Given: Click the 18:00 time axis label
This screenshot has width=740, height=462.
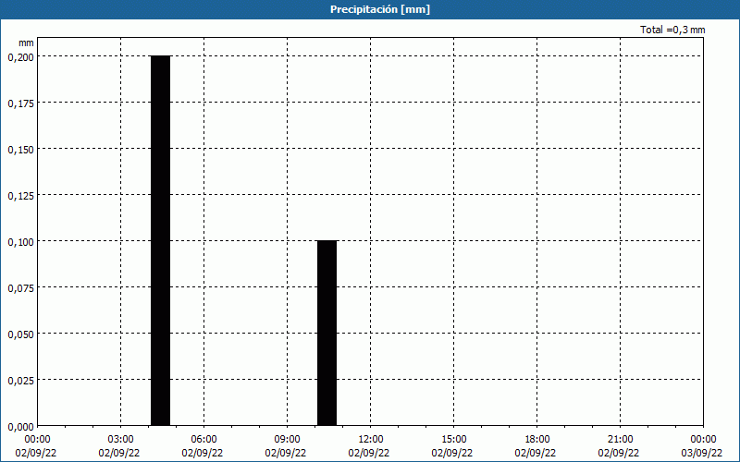Looking at the screenshot, I should coord(536,440).
